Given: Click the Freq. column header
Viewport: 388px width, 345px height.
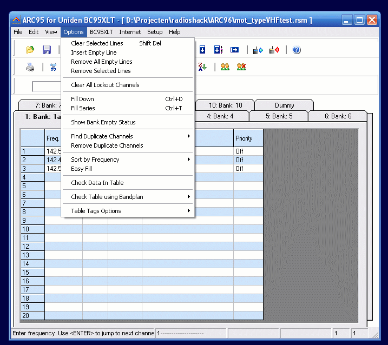Looking at the screenshot, I should (x=53, y=138).
